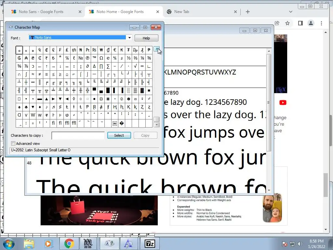
Task: Pick the white sun with rays character
Action: pyautogui.click(x=135, y=99)
